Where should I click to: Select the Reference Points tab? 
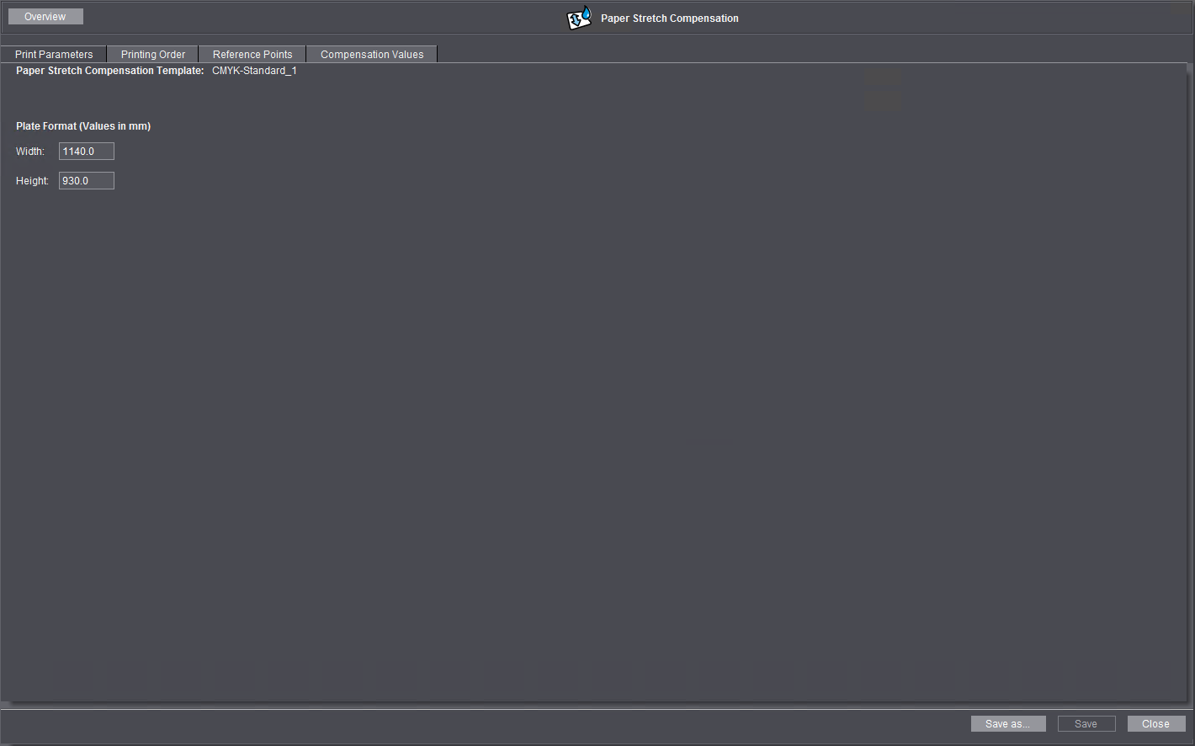[252, 55]
